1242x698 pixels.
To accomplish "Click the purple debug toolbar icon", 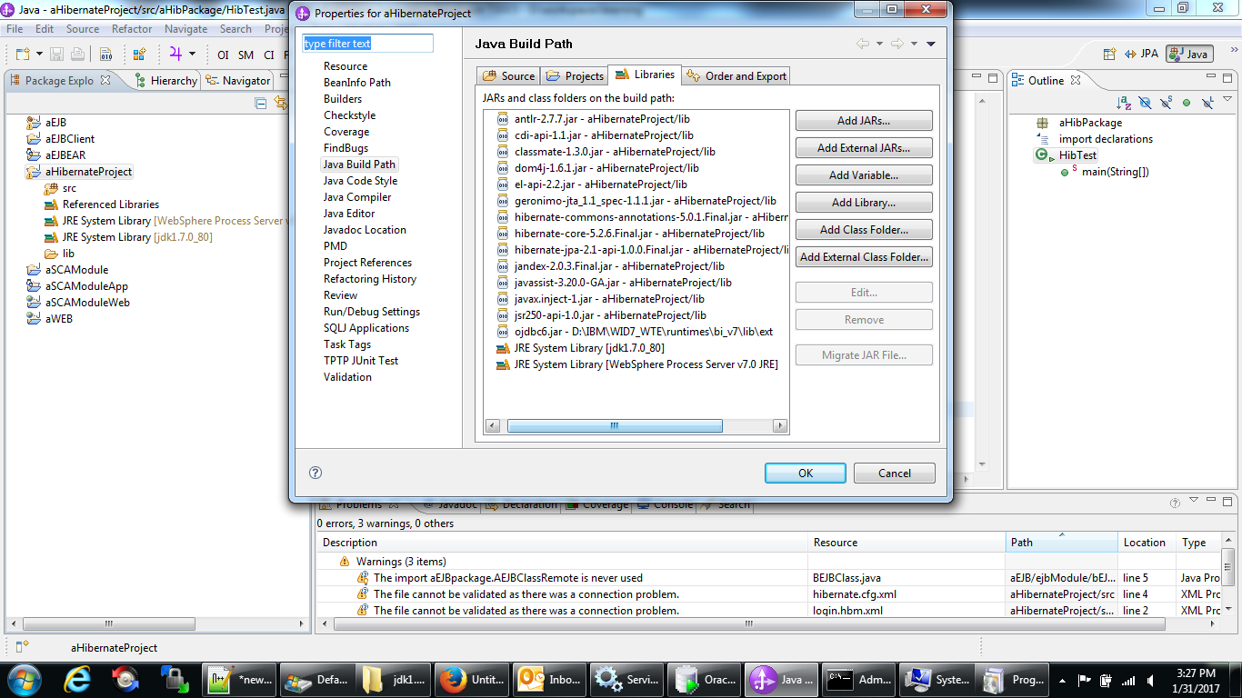I will pos(175,54).
